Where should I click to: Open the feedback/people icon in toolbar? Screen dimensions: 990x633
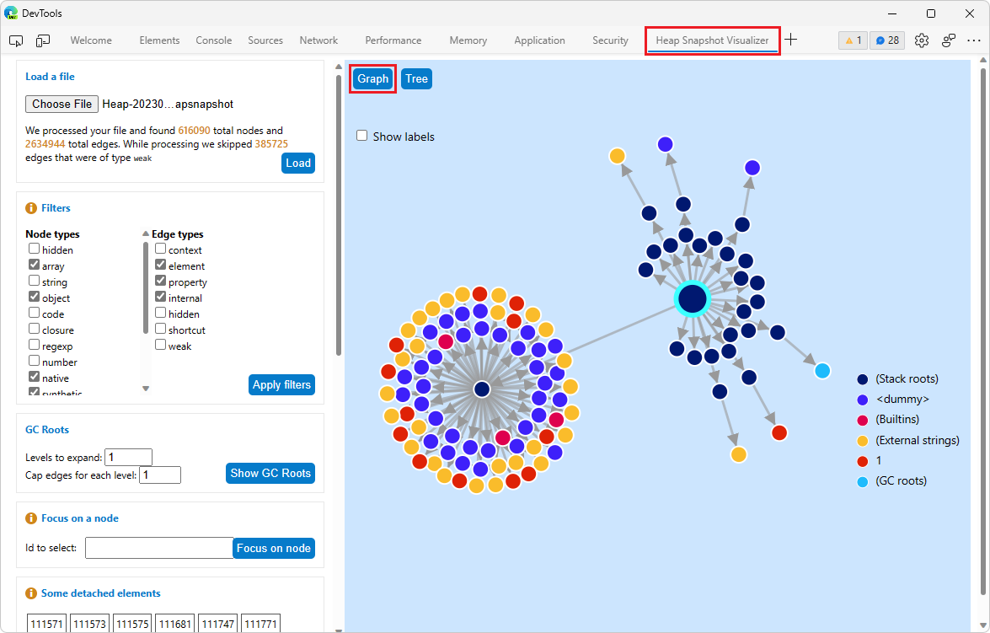949,40
